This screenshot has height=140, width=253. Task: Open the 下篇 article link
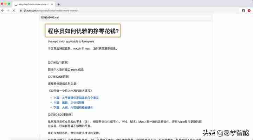click(x=73, y=108)
